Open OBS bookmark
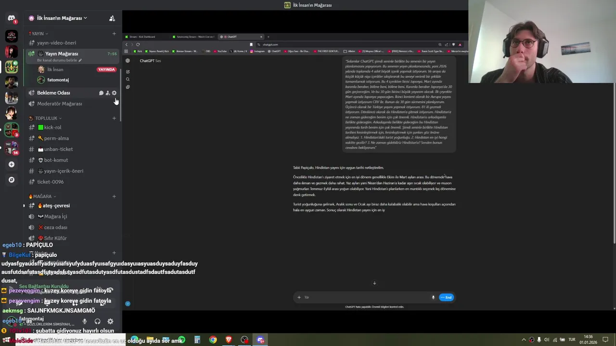 coord(206,51)
